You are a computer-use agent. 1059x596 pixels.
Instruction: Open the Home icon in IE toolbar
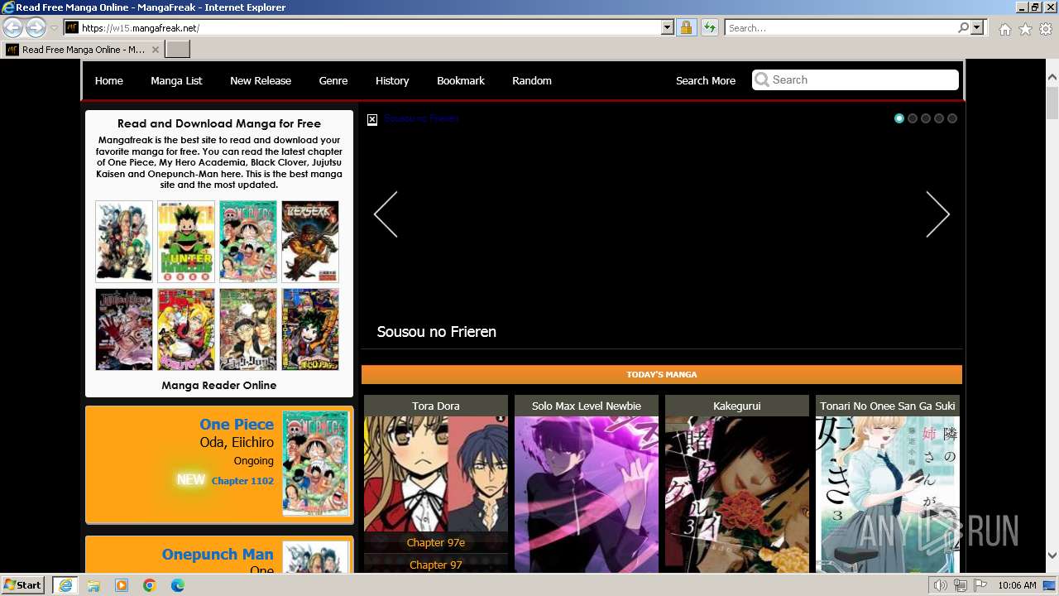coord(1004,29)
